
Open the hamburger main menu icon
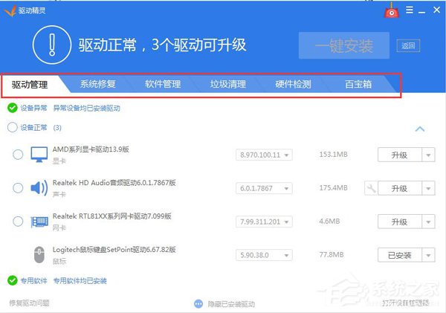click(x=408, y=10)
